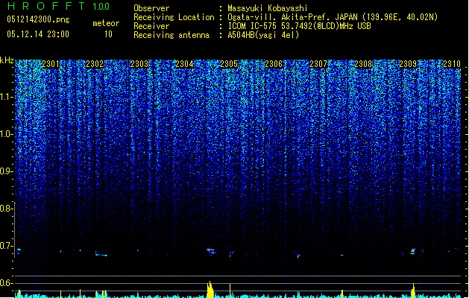
Task: Click the 2302 time marker
Action: click(95, 64)
